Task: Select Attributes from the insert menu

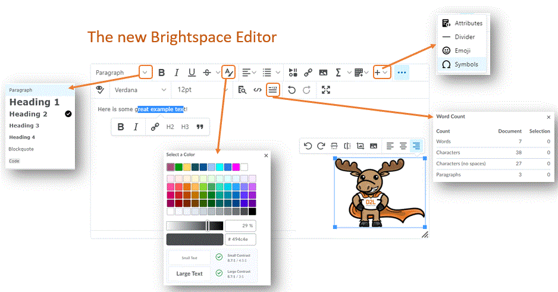Action: coord(462,23)
